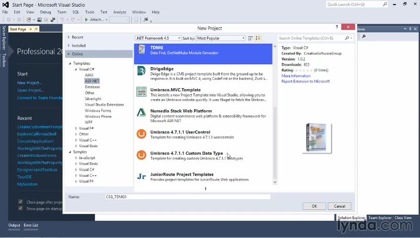Click the Visual Studio logo icon
420x238 pixels.
coord(5,4)
